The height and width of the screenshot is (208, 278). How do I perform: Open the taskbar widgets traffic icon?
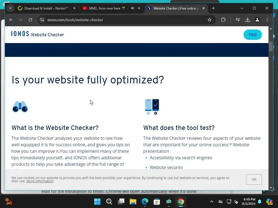pyautogui.click(x=8, y=201)
